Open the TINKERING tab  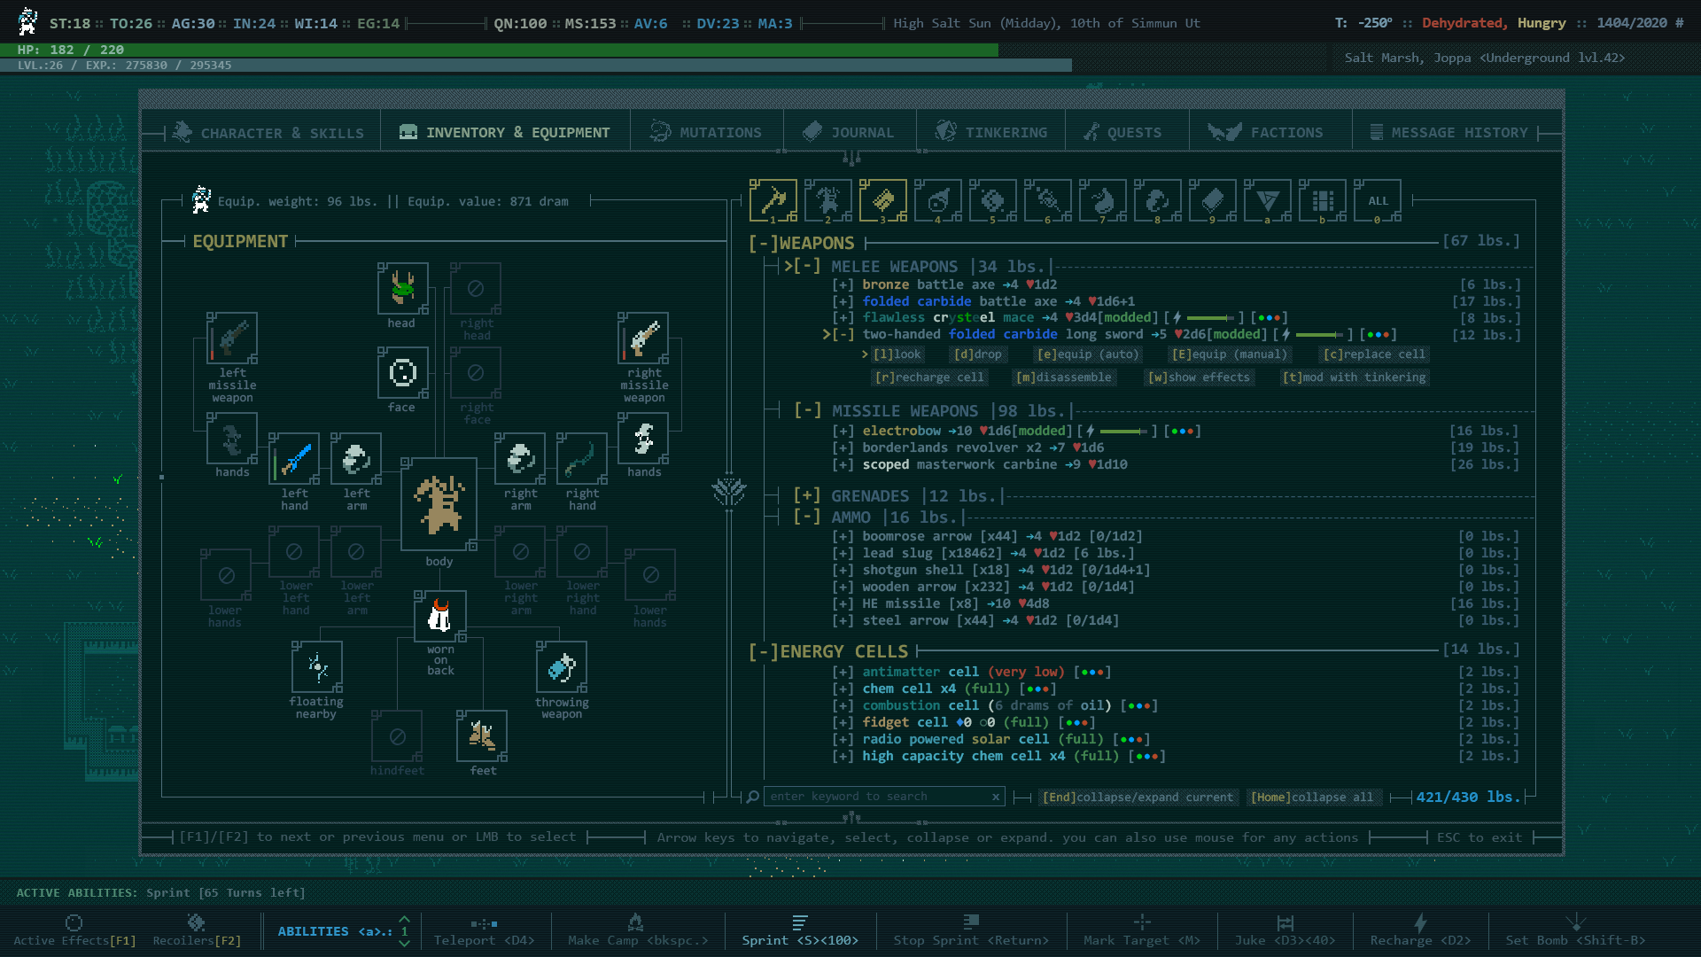point(991,133)
